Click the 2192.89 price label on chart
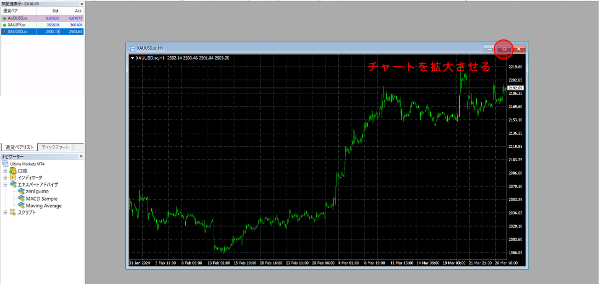 (516, 88)
